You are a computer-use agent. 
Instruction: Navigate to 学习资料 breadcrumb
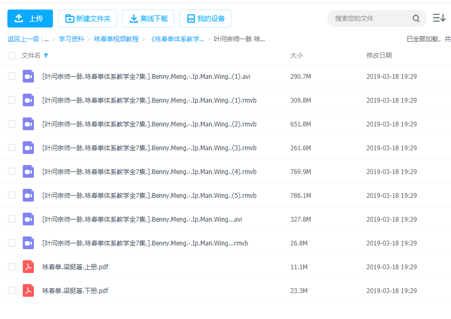(x=71, y=39)
